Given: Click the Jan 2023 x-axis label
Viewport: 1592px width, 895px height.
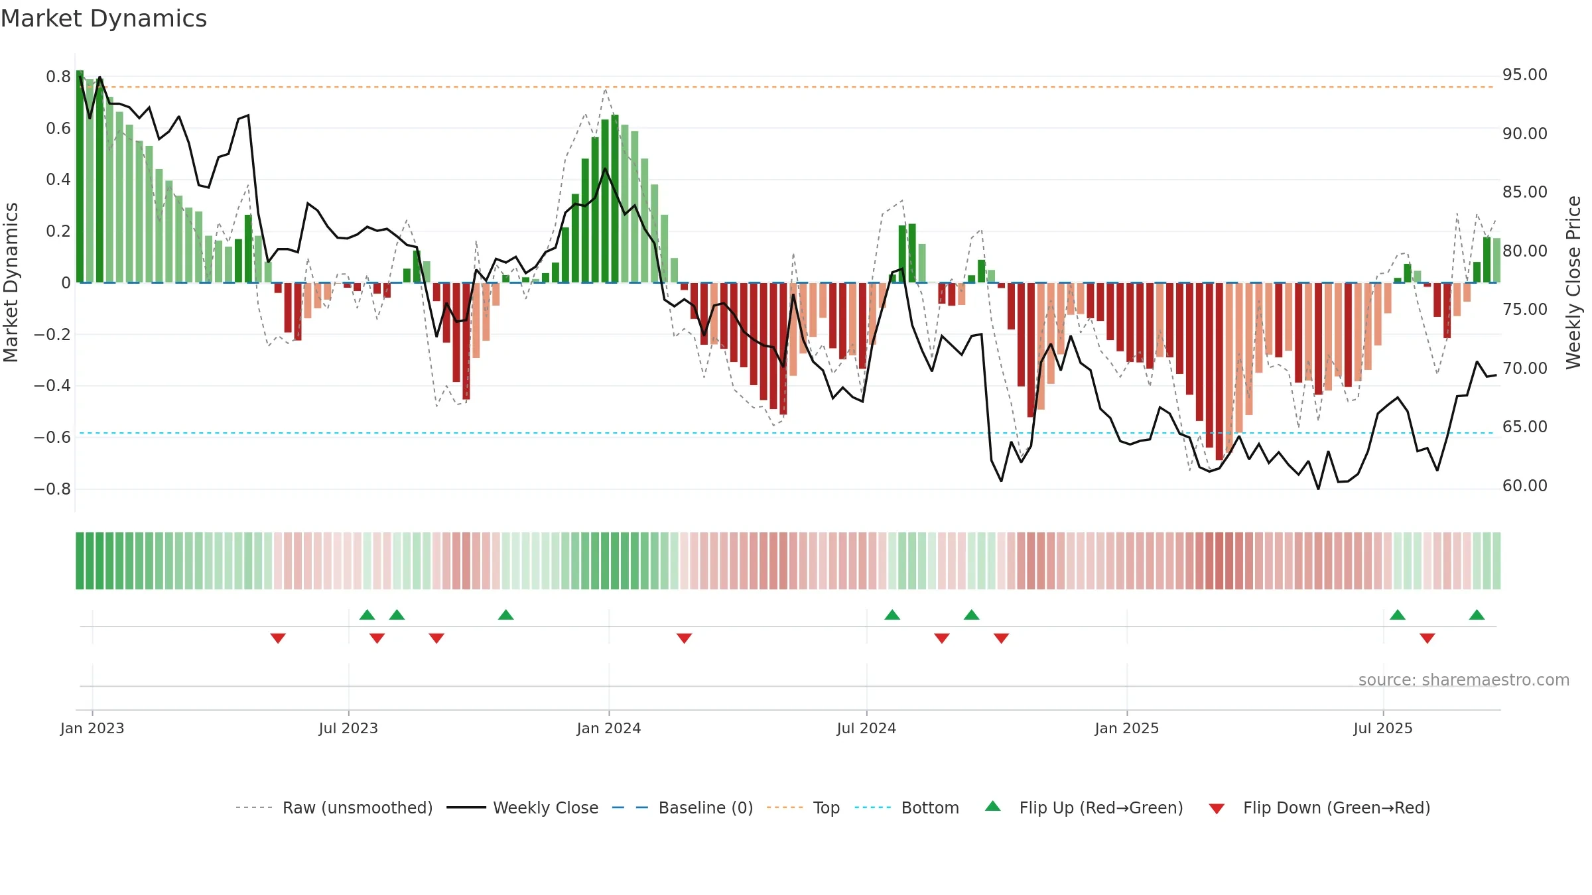Looking at the screenshot, I should pos(92,728).
